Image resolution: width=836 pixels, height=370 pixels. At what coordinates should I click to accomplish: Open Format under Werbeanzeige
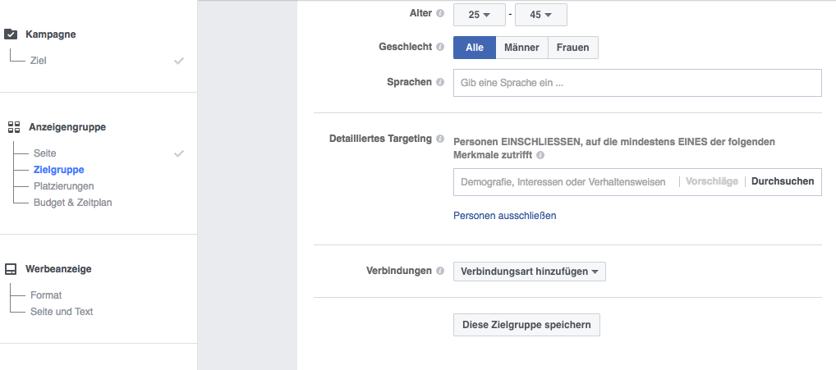point(46,295)
